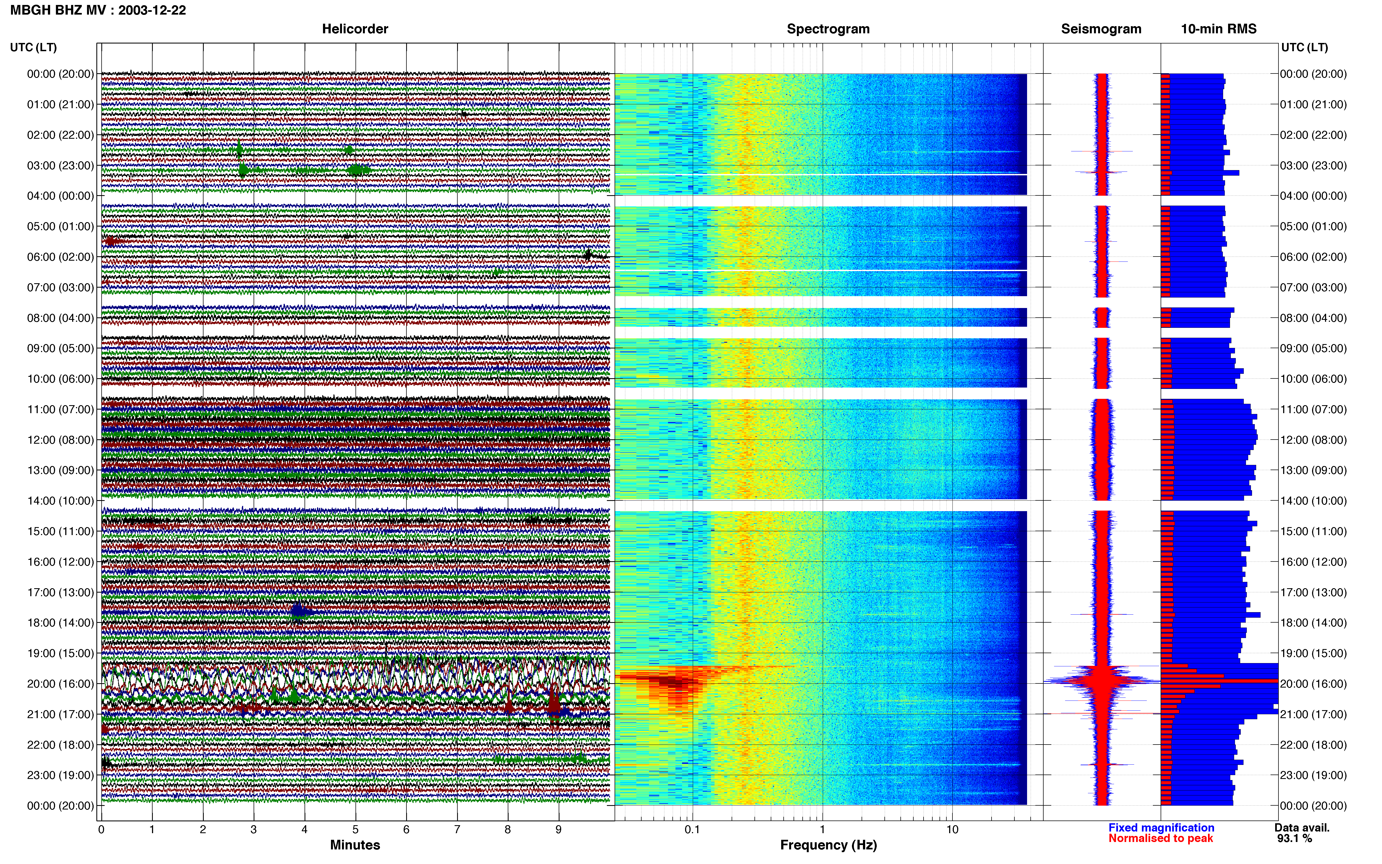
Task: Click the Helicorder-side time label '06:00 (02:00)'
Action: pyautogui.click(x=61, y=257)
